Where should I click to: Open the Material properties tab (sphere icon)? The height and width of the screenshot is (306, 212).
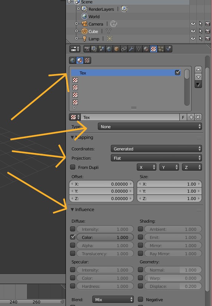tap(146, 49)
